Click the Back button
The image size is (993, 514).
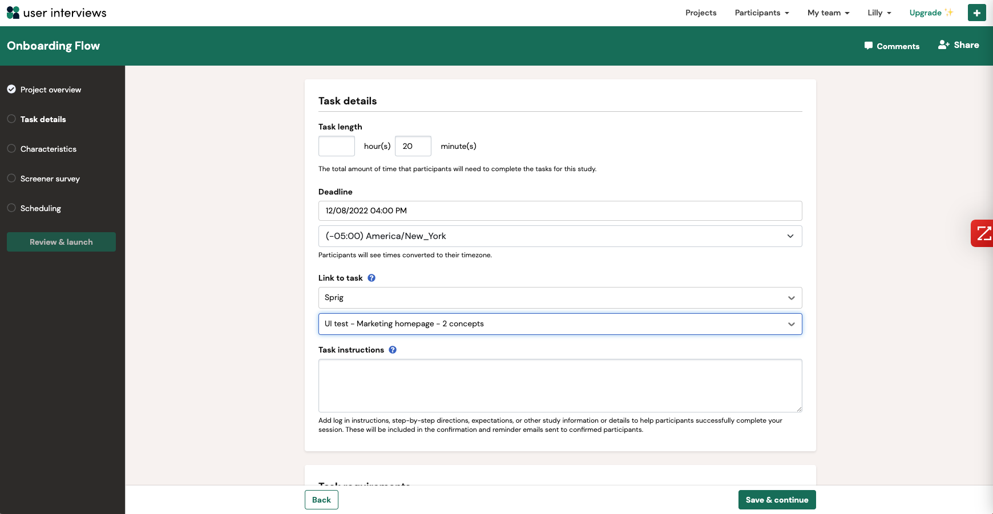click(x=321, y=500)
